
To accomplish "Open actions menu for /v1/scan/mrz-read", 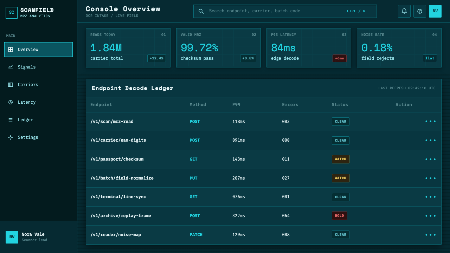I will pos(431,122).
